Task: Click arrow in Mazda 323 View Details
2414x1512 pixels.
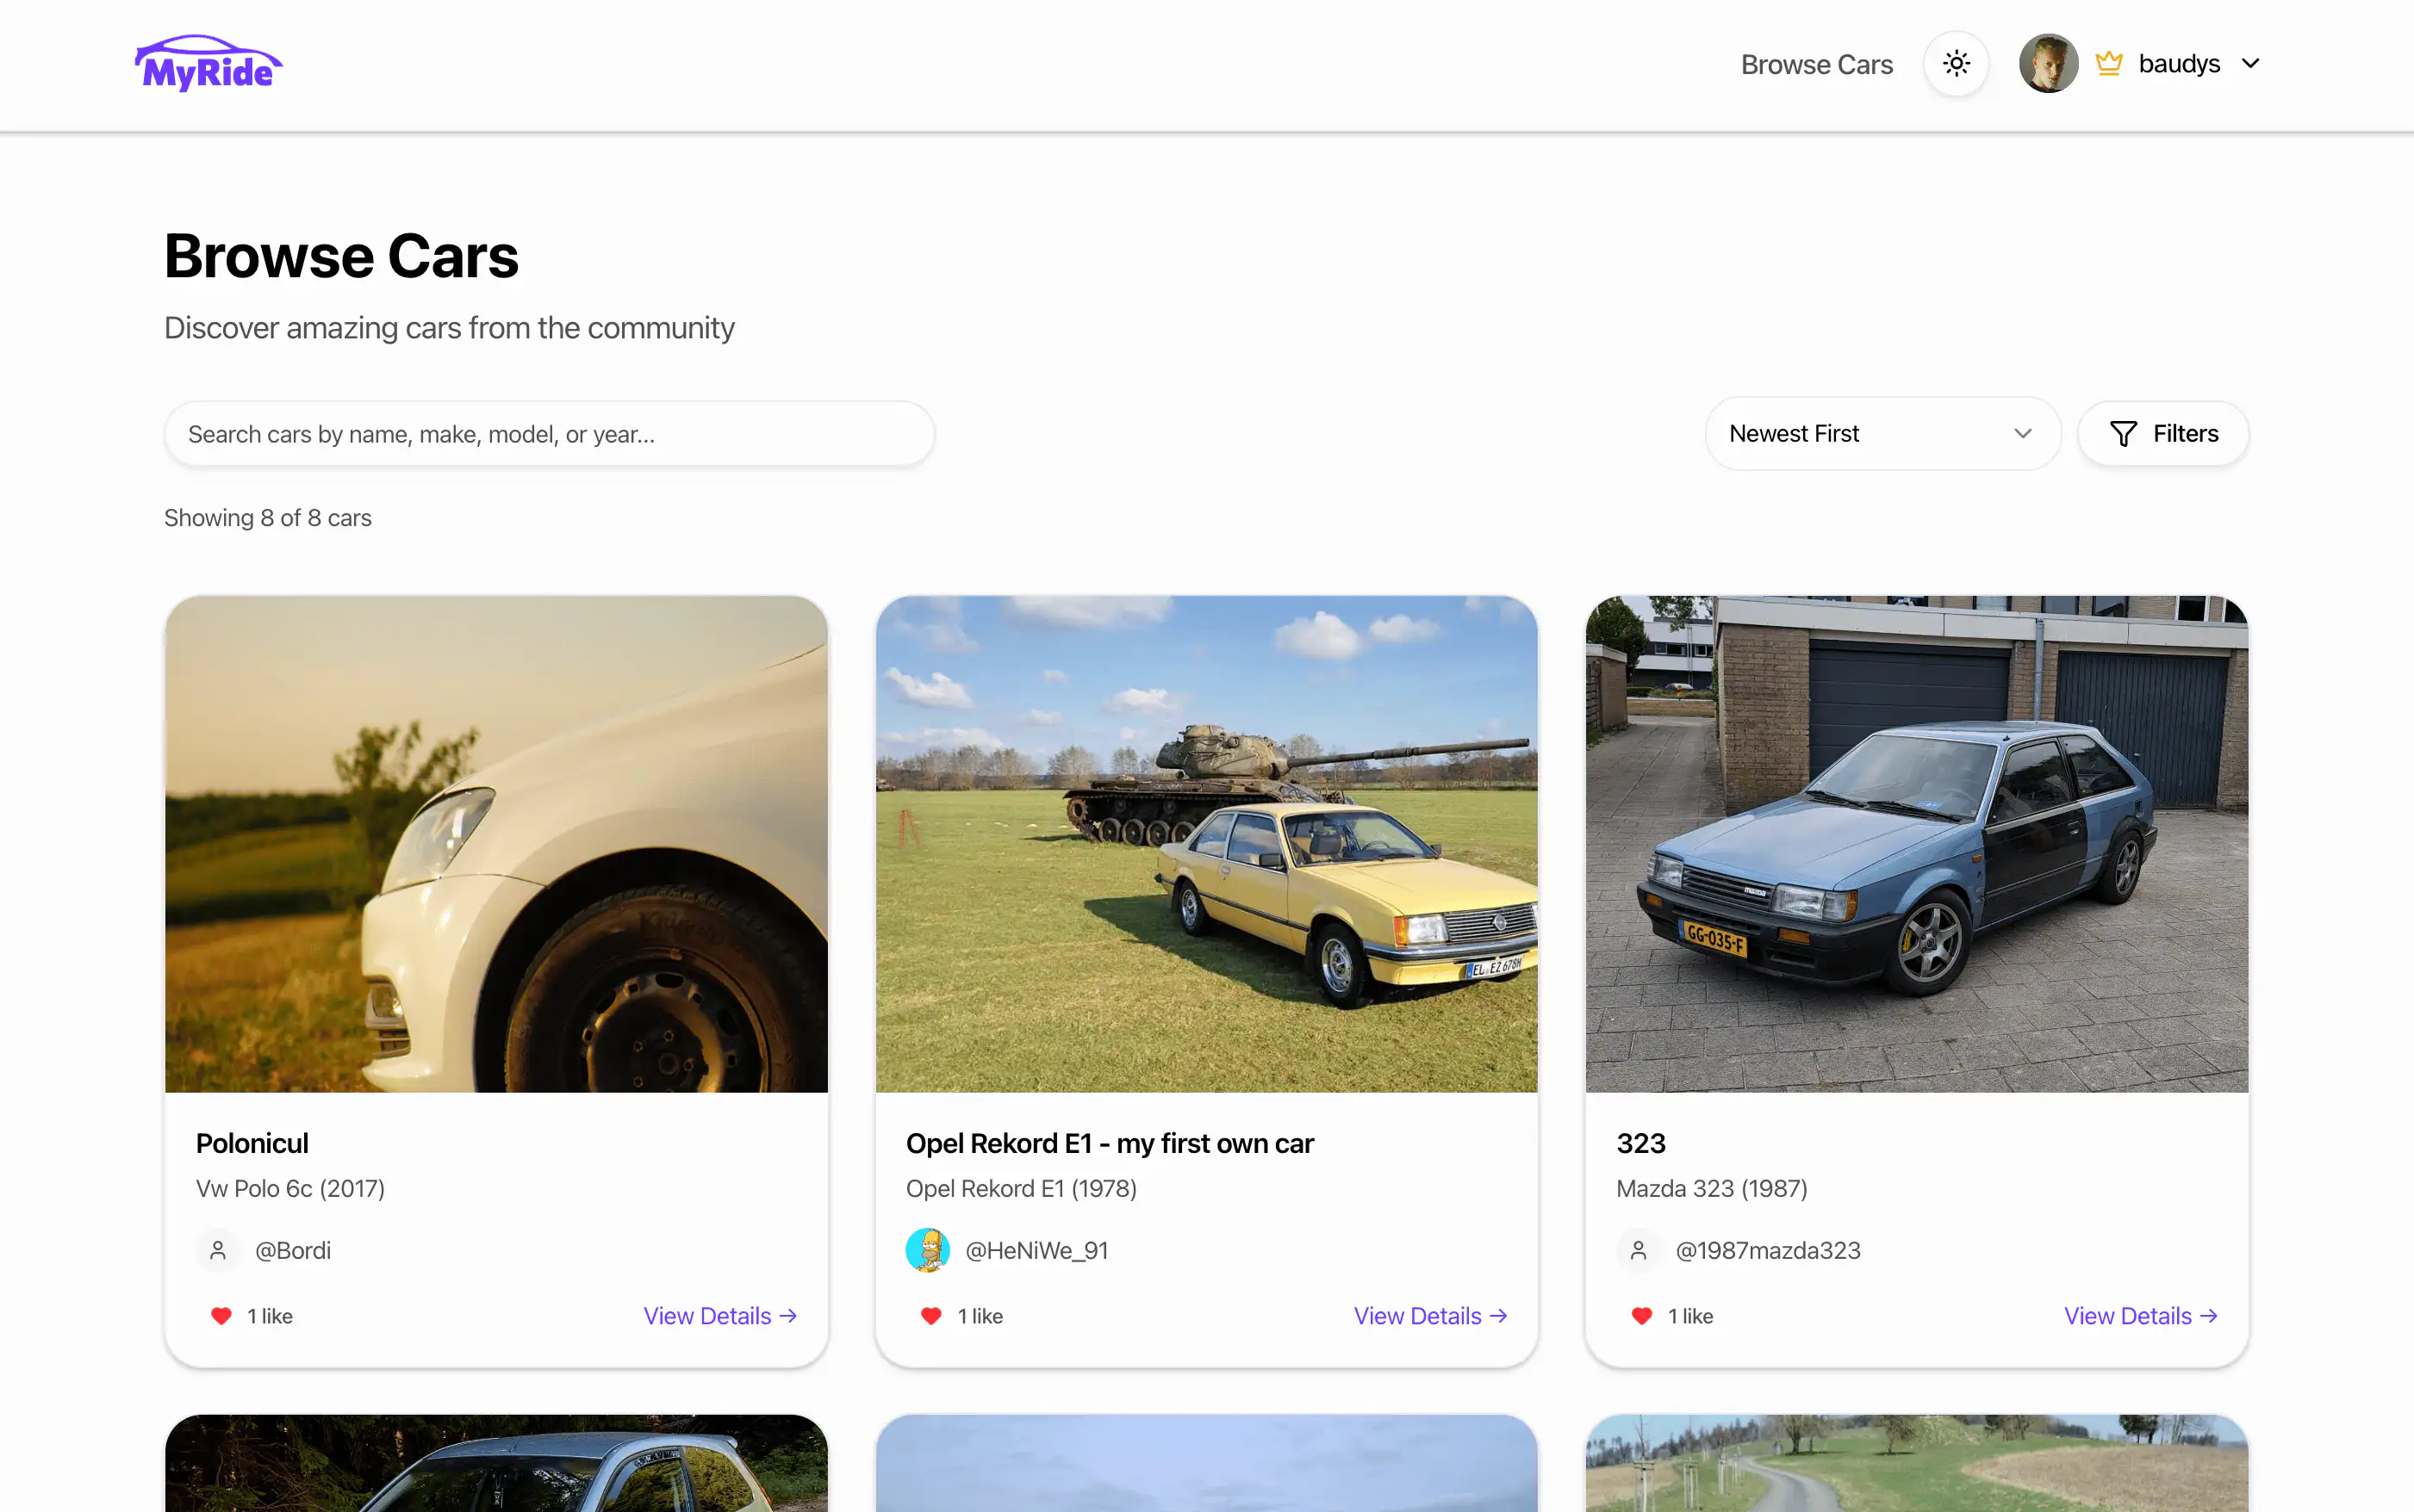Action: point(2209,1316)
